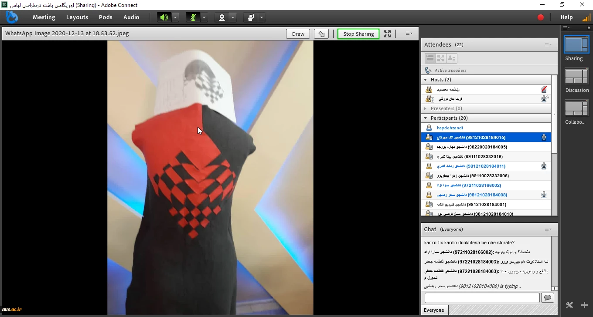The image size is (593, 317).
Task: Enter full screen for the share pod
Action: click(387, 34)
